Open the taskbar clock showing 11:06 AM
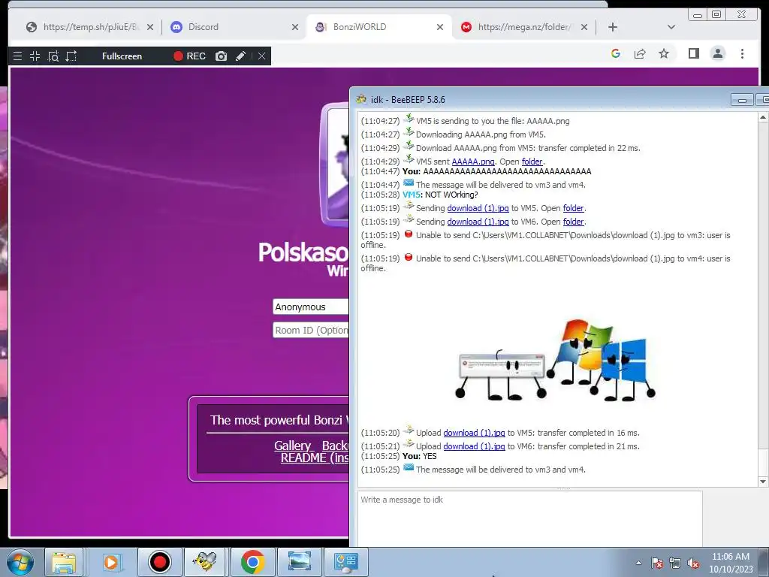The image size is (769, 577). click(731, 563)
